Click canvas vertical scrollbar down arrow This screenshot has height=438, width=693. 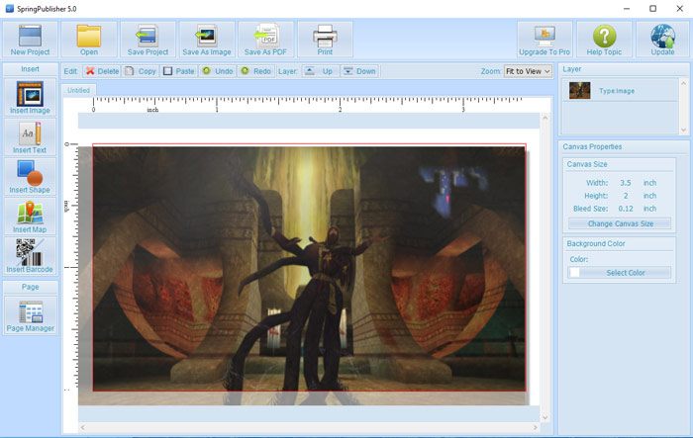(545, 417)
